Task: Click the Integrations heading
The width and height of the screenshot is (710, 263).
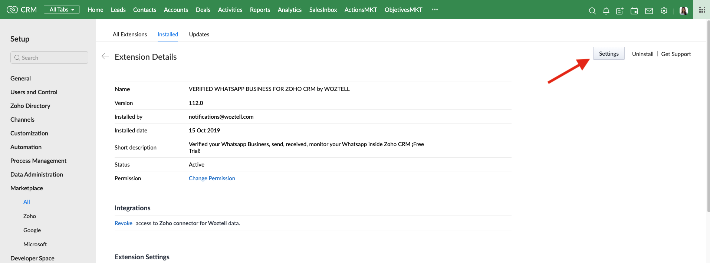Action: pos(132,208)
